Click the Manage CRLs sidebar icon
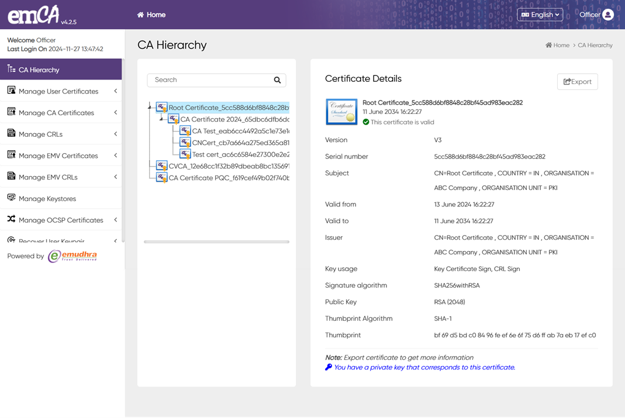 (11, 134)
